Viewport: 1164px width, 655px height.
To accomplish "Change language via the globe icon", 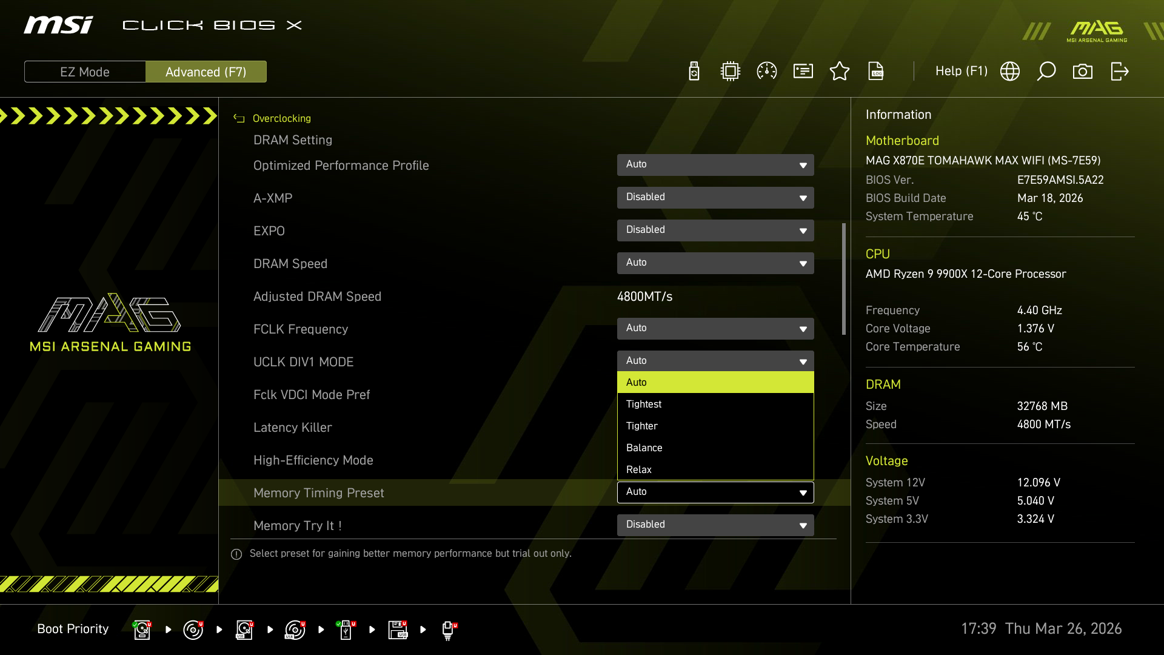I will [x=1010, y=71].
